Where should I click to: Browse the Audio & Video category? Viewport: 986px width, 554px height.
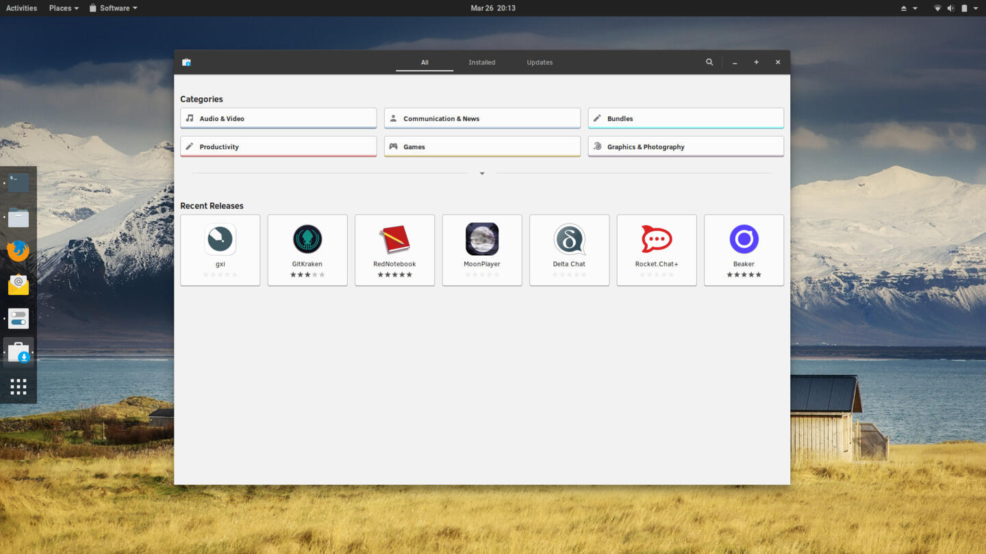point(279,118)
